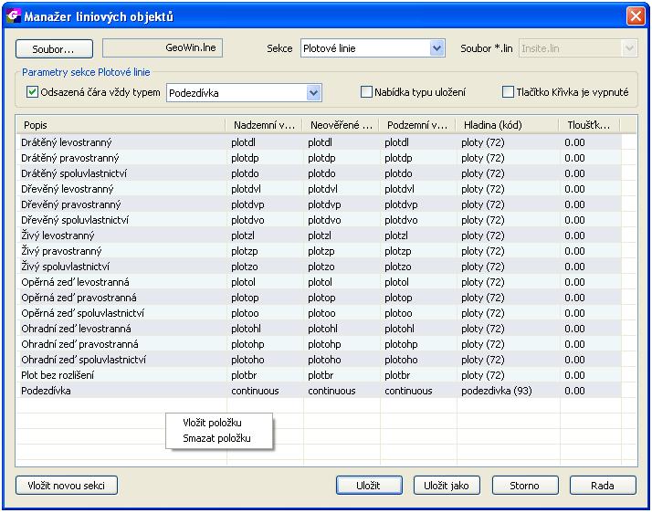Cancel the dialog with Storno
This screenshot has height=513, width=652.
click(525, 486)
